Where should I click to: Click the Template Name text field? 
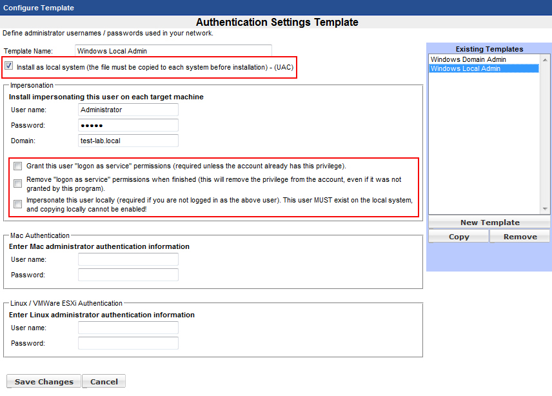[x=173, y=50]
